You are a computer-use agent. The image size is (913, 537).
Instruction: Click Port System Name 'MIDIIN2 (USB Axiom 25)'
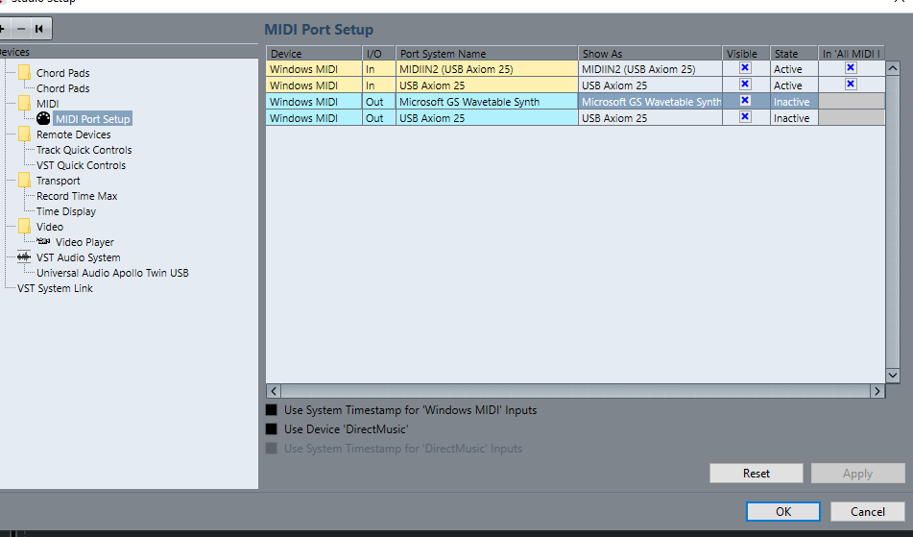[486, 69]
